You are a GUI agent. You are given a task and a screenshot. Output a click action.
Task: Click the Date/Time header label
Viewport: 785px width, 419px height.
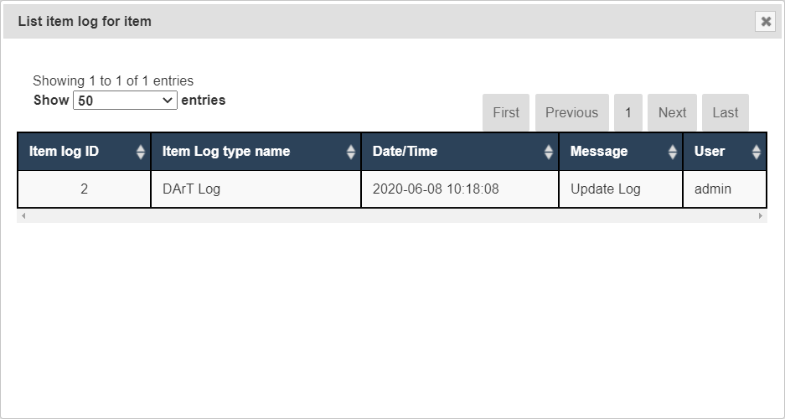pos(405,152)
